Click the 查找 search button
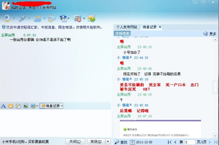Screen dimensions: 219x145 coord(121,142)
